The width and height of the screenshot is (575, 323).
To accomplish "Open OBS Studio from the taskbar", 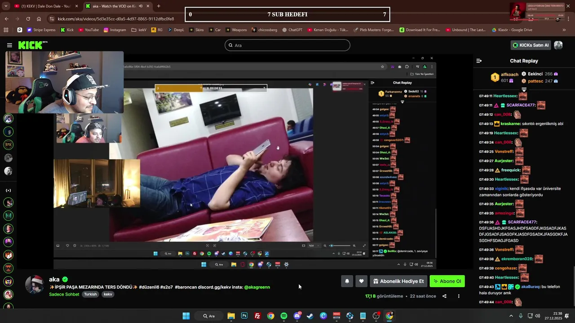I will (x=376, y=316).
